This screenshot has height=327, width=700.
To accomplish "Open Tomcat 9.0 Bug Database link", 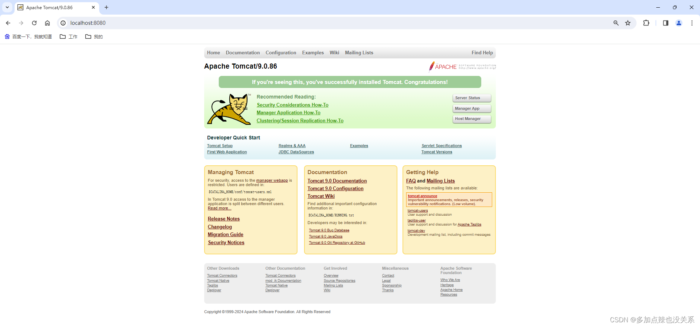I will [329, 230].
